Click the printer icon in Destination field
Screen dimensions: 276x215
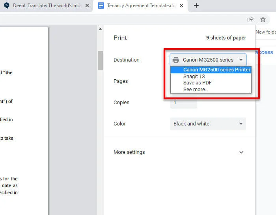point(176,60)
